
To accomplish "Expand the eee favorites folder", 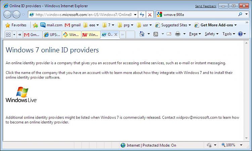I will (x=91, y=25).
